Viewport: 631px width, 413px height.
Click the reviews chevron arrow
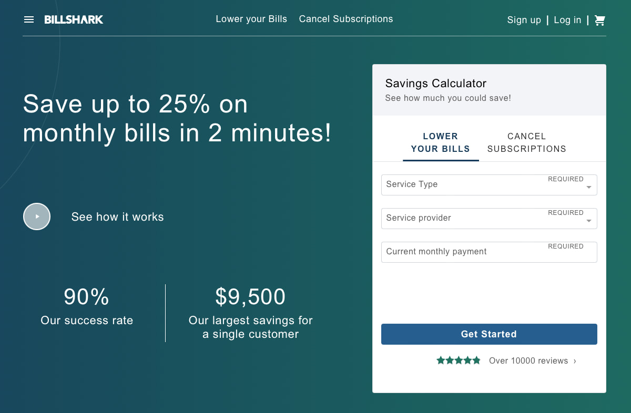[x=574, y=361]
